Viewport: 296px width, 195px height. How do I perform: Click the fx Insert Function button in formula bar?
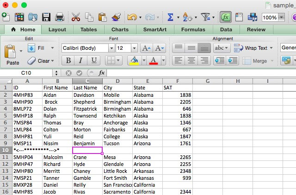click(x=102, y=73)
